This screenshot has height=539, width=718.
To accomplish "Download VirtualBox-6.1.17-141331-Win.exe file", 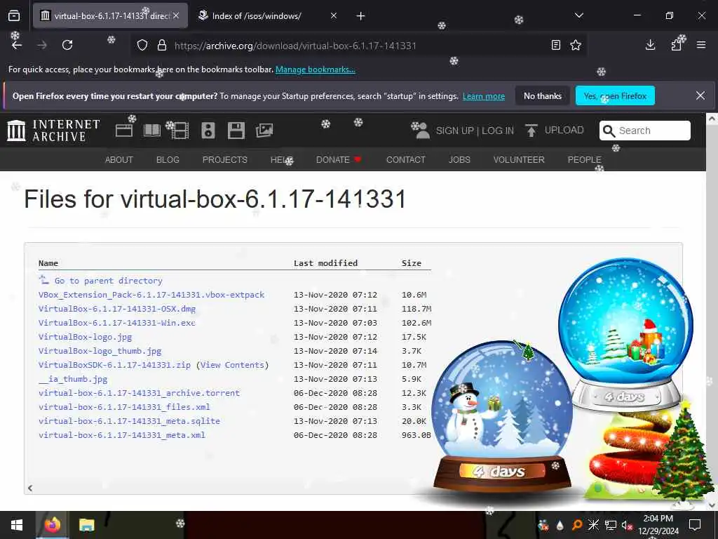I will click(x=117, y=323).
